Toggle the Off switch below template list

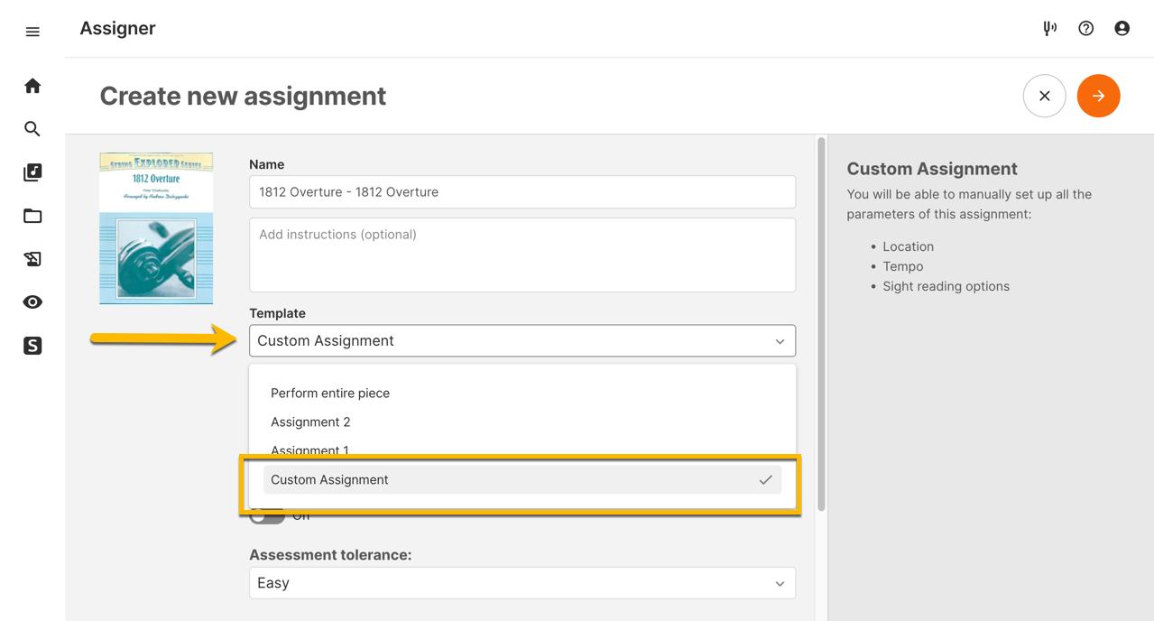(x=267, y=517)
